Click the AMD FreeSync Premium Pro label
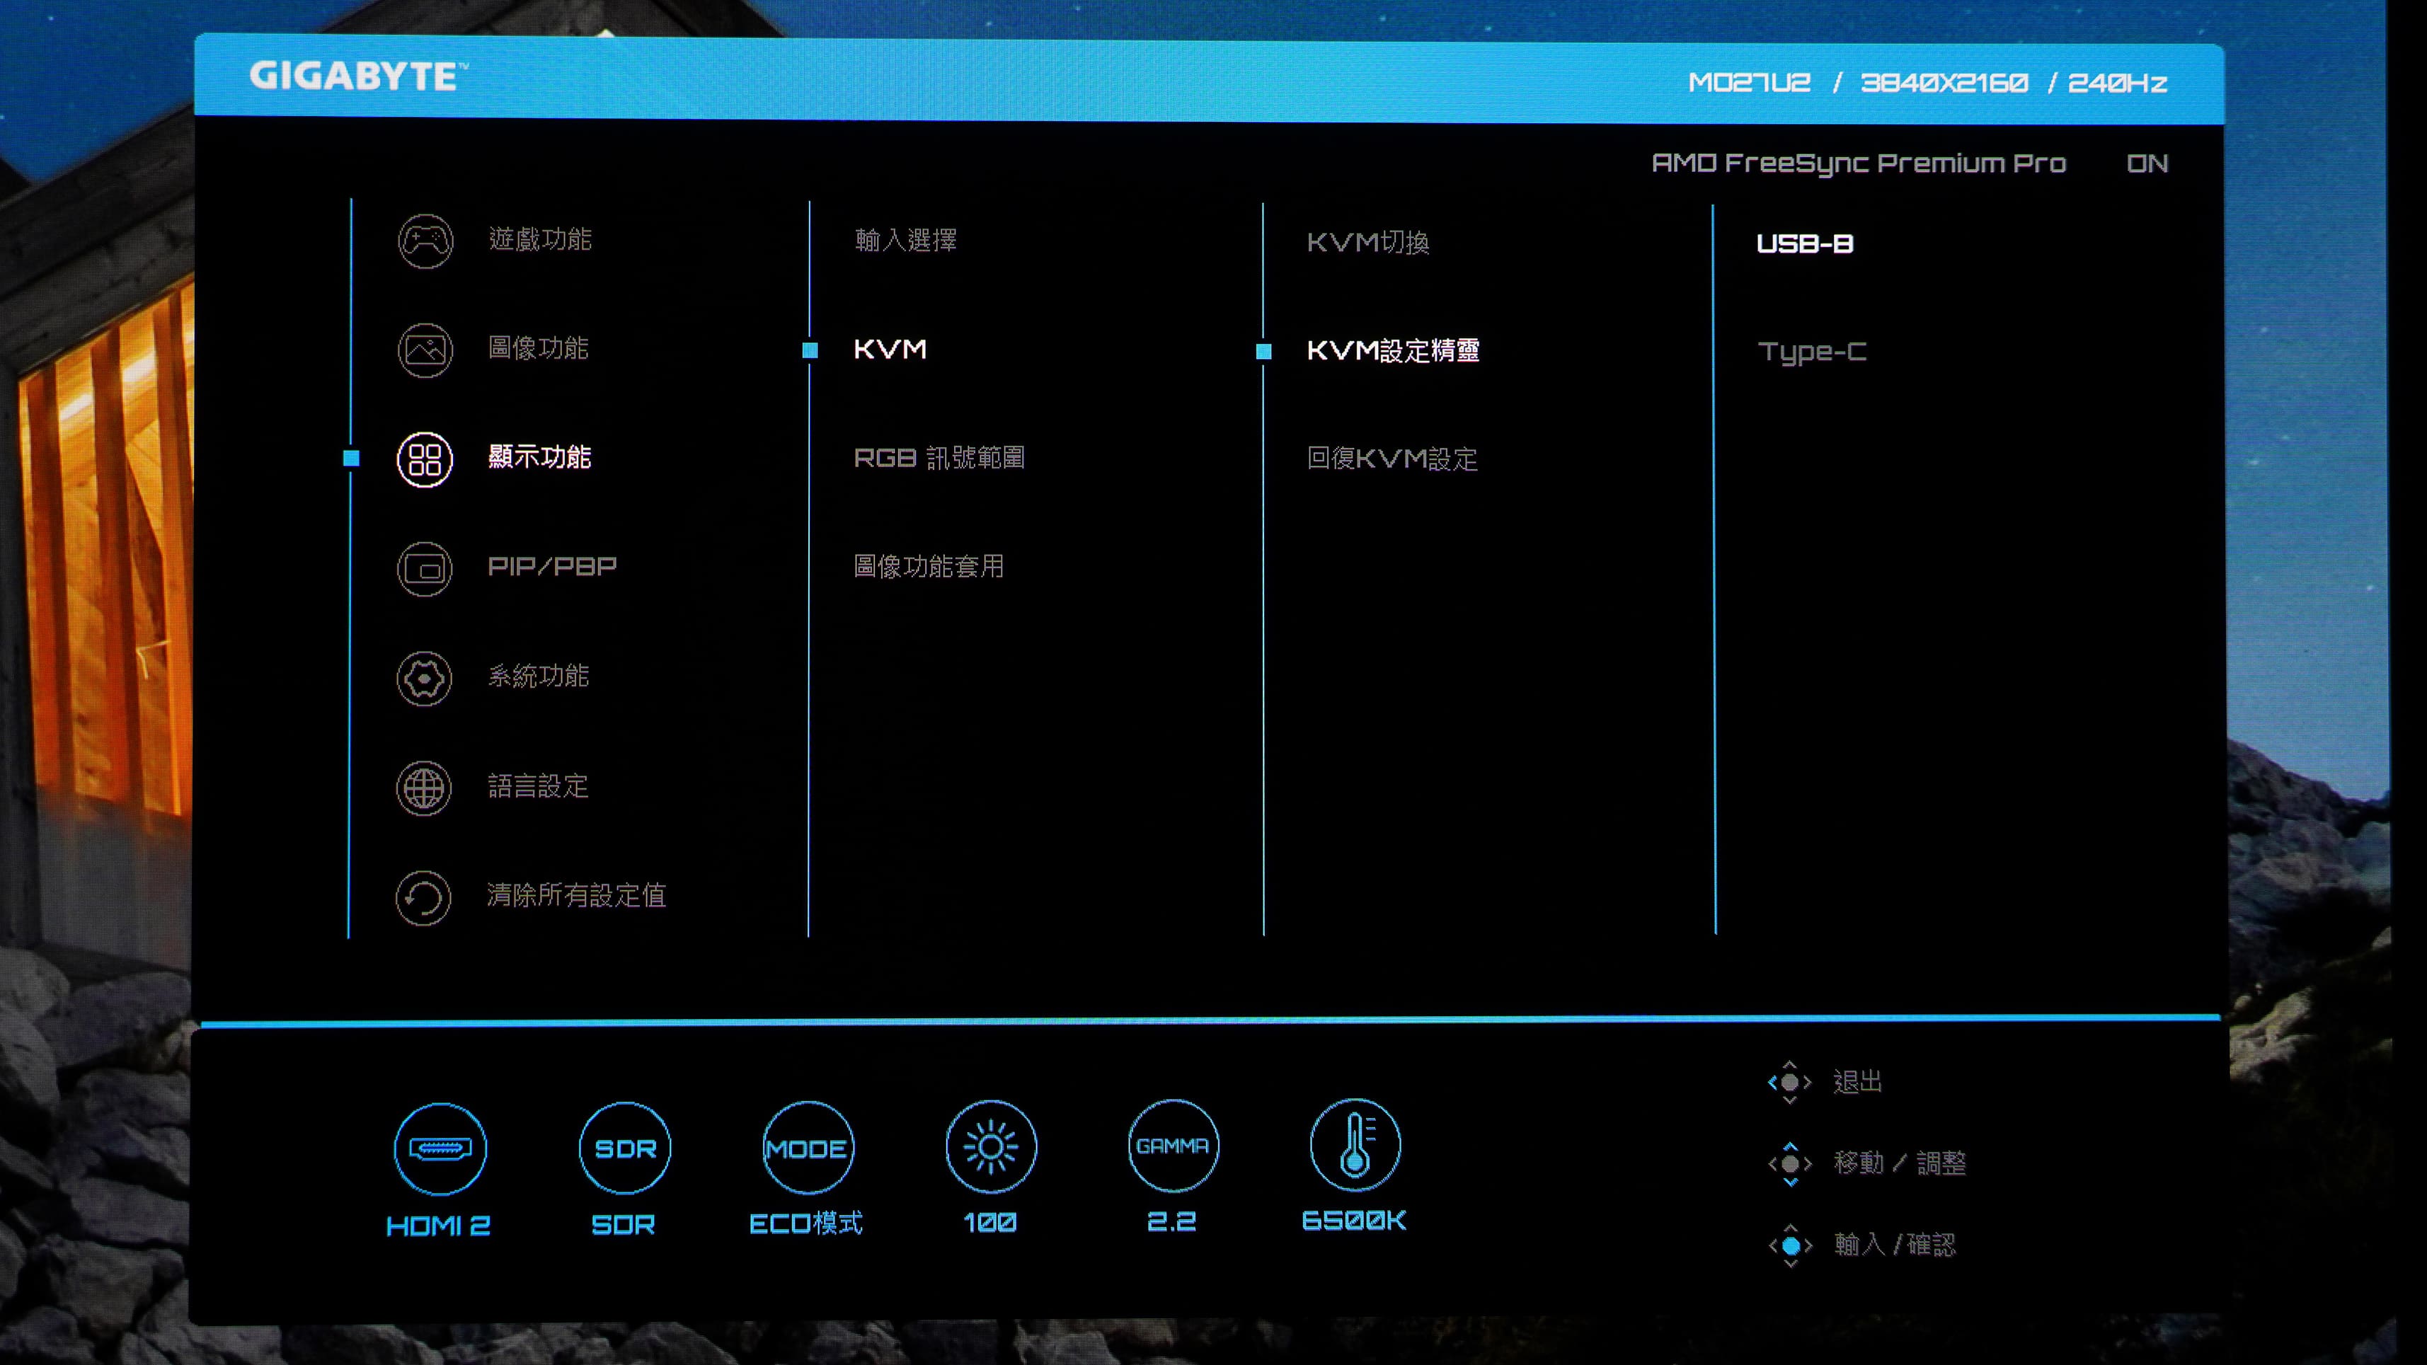This screenshot has width=2427, height=1365. pos(1859,164)
